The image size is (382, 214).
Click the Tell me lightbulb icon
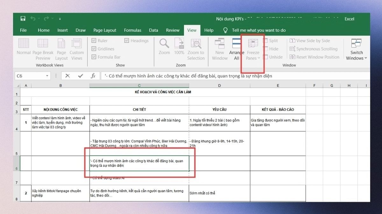point(225,30)
